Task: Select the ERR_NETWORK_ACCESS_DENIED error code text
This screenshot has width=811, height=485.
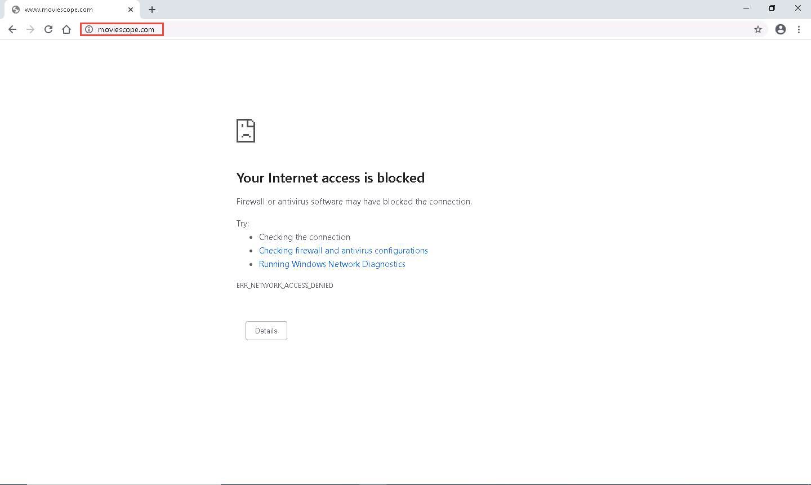Action: pos(285,286)
